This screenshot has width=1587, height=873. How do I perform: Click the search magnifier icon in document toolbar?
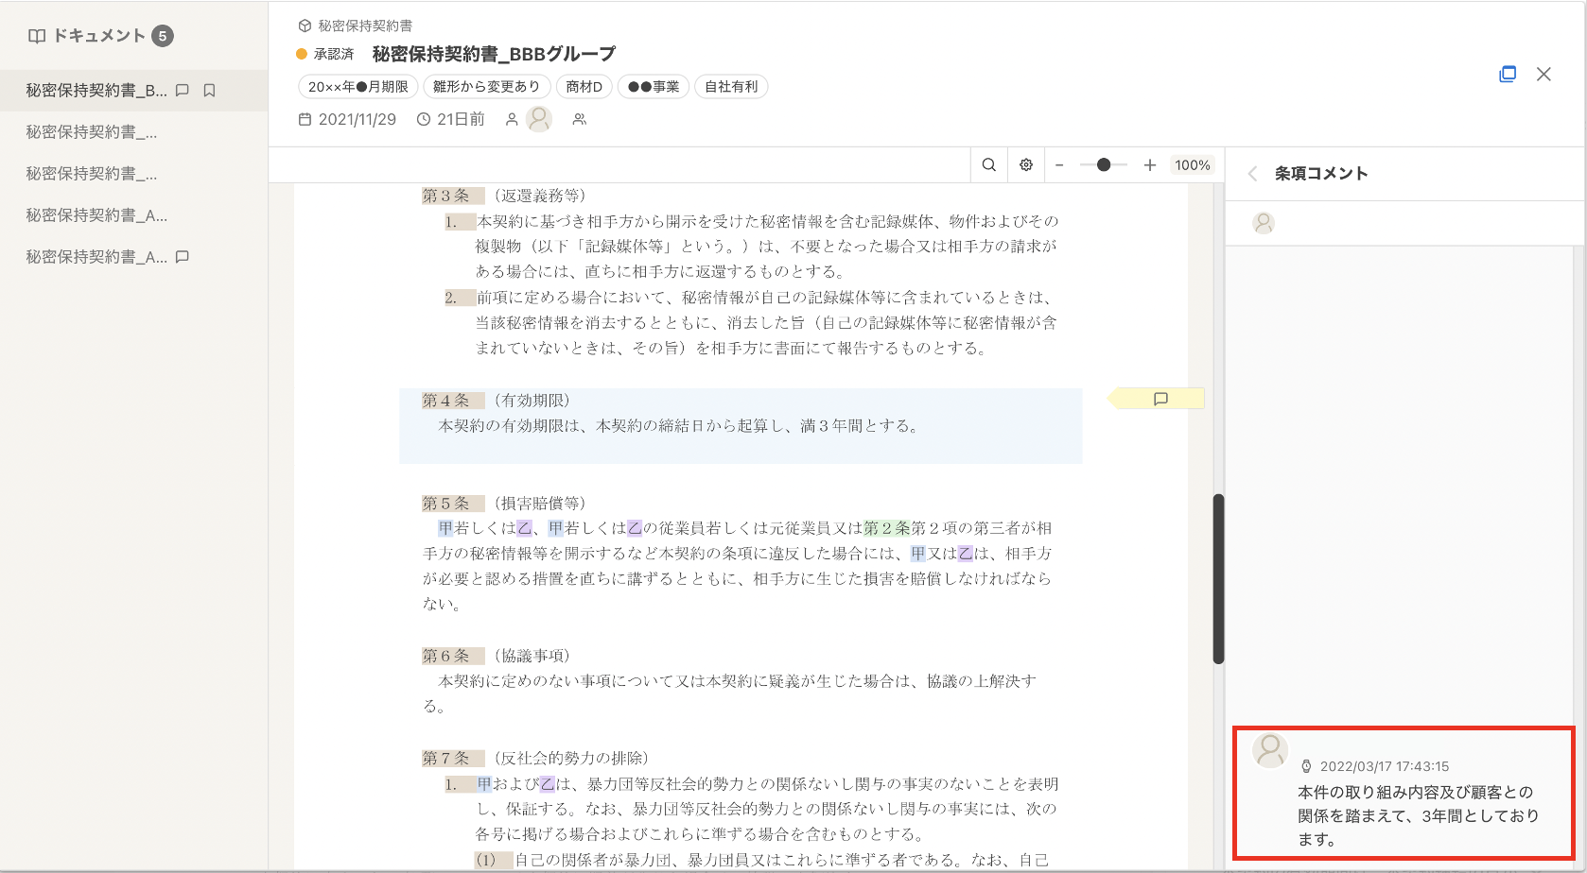coord(988,165)
